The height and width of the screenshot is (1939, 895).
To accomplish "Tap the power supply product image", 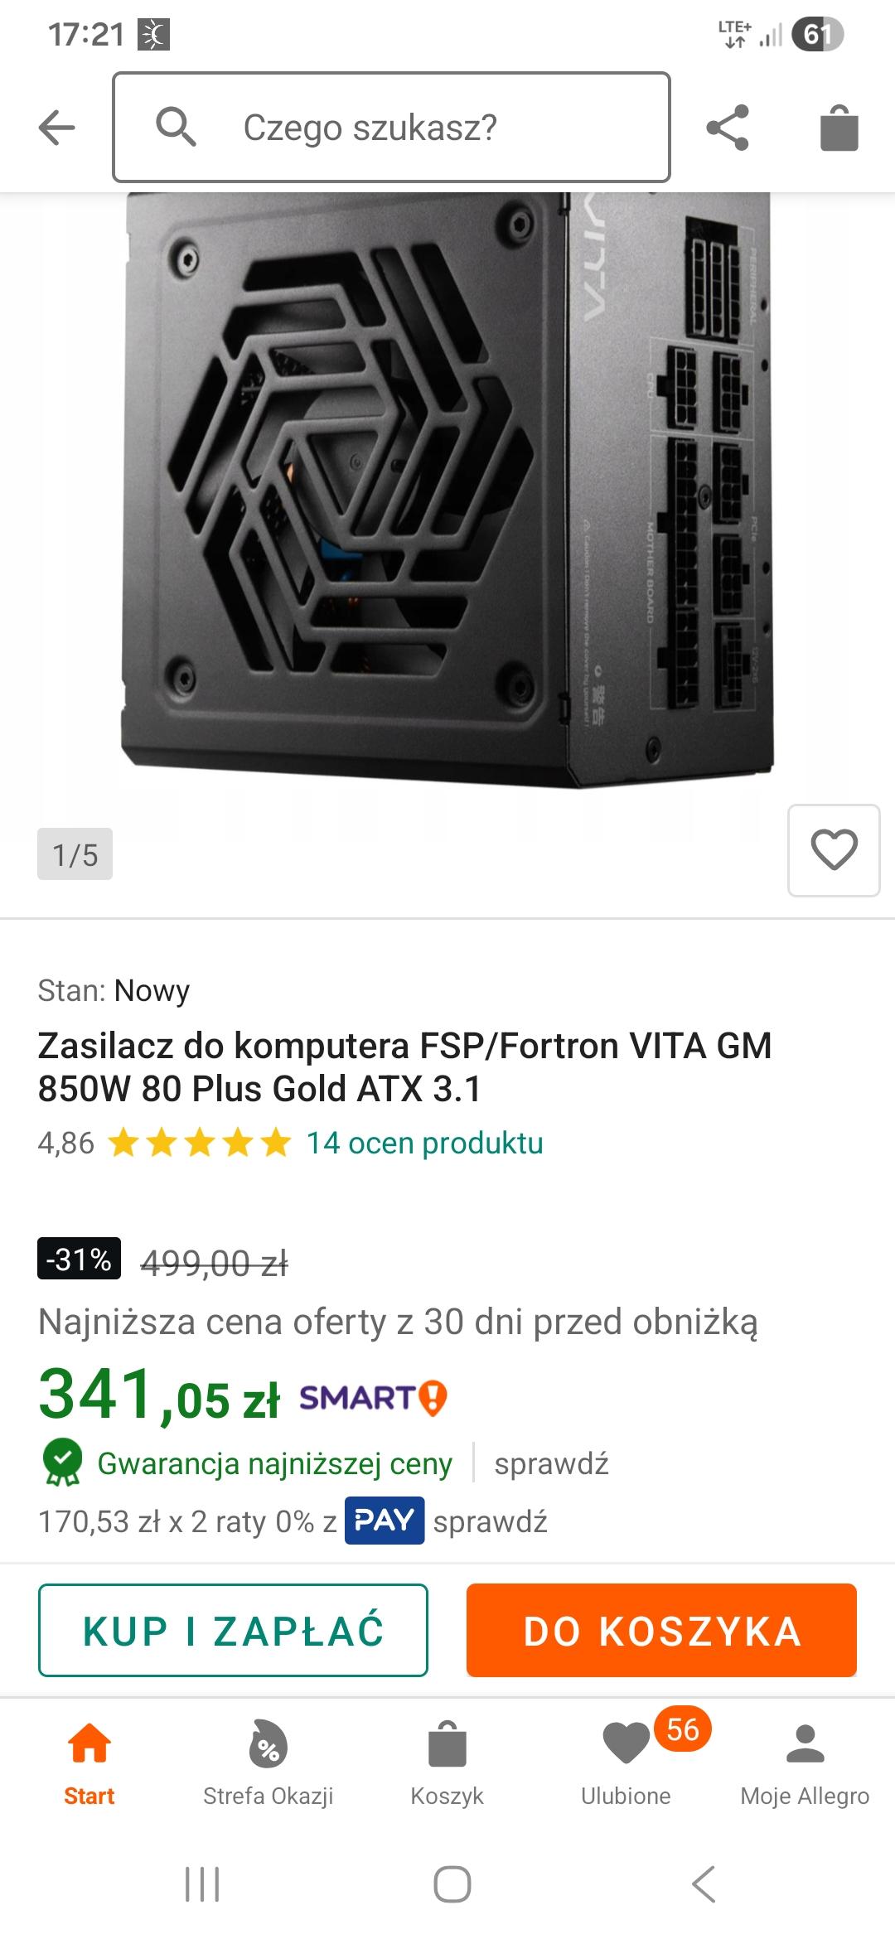I will [447, 489].
